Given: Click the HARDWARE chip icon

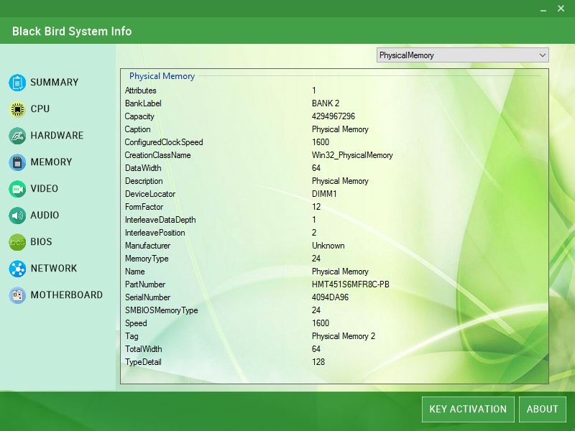Looking at the screenshot, I should pyautogui.click(x=18, y=136).
